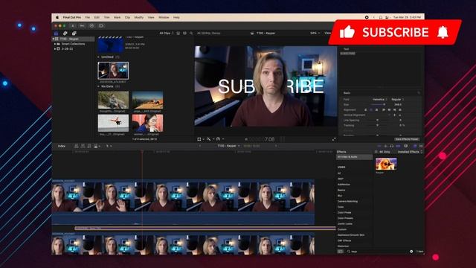
Task: Set text alignment to left
Action: [x=365, y=109]
